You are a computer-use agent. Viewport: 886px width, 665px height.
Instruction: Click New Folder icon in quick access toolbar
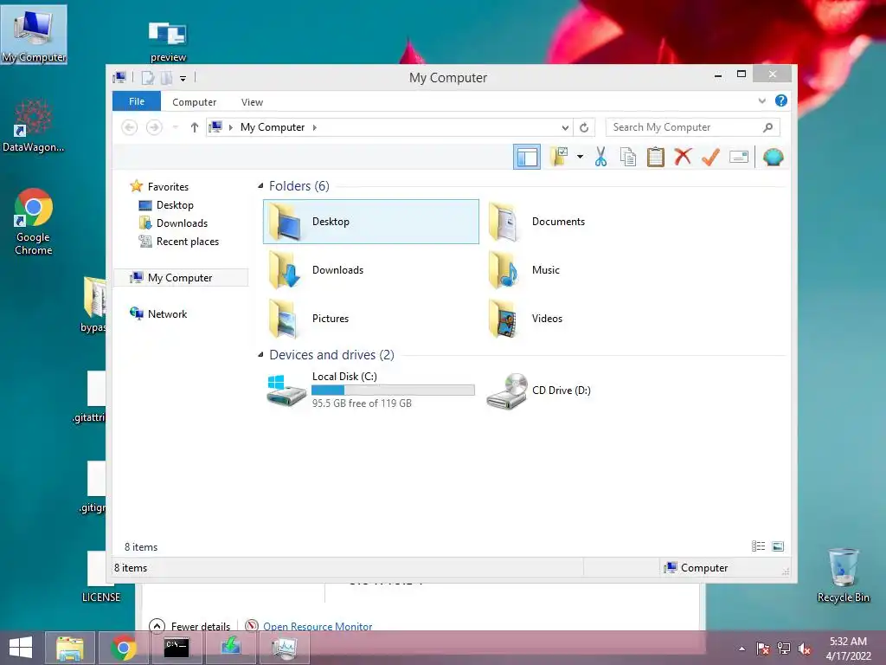pos(166,78)
